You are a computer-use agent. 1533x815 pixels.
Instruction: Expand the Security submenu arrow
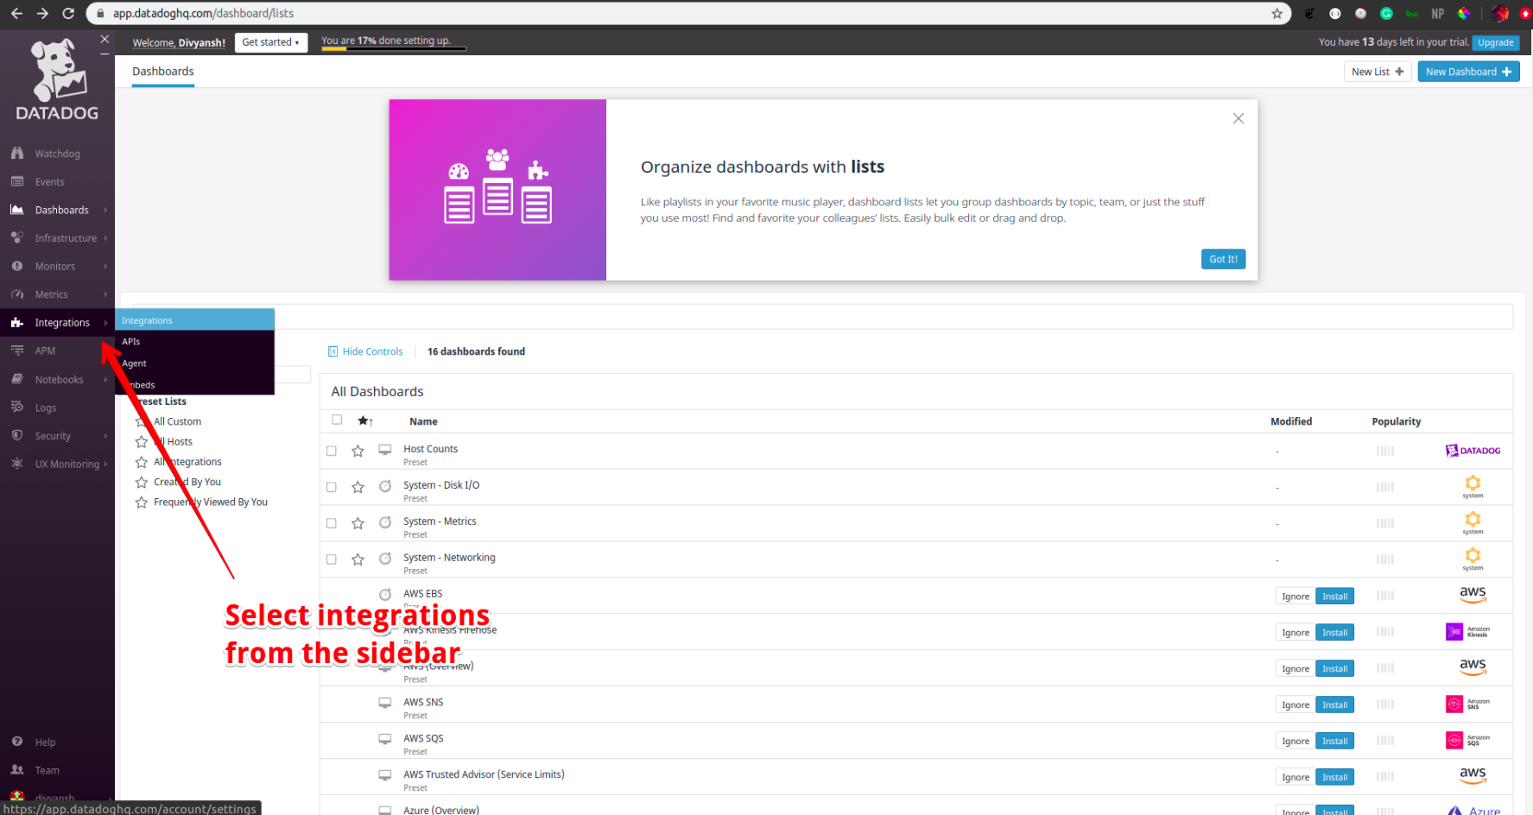[x=105, y=435]
